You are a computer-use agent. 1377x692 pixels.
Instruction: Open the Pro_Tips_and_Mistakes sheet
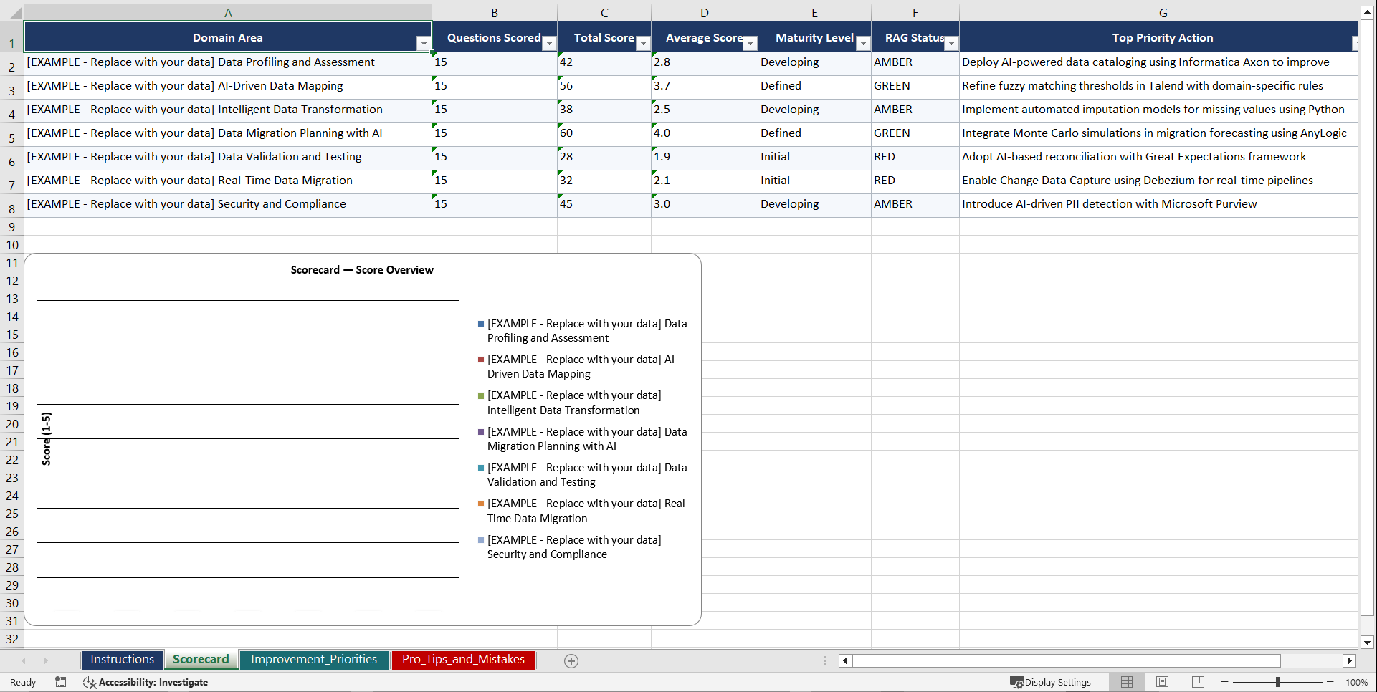click(x=463, y=659)
